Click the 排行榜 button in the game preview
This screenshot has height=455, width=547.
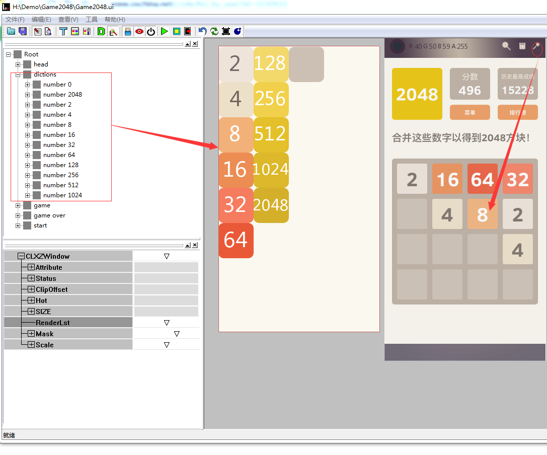pyautogui.click(x=517, y=112)
